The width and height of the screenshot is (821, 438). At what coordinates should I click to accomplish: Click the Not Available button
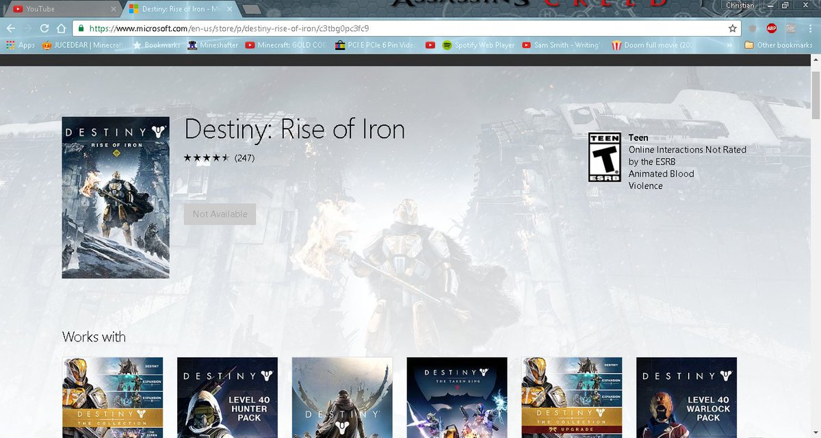pos(220,214)
